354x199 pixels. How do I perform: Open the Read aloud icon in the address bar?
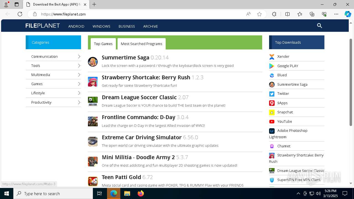(x=248, y=14)
